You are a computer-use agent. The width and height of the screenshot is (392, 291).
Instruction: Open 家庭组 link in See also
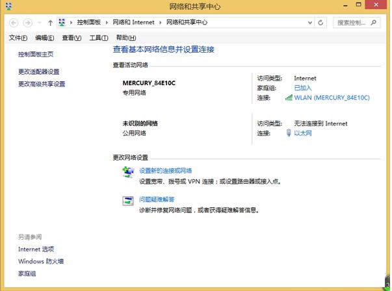[27, 273]
